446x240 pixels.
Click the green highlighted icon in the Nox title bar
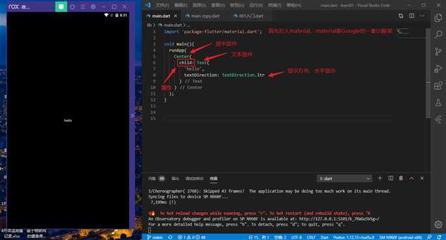61,7
